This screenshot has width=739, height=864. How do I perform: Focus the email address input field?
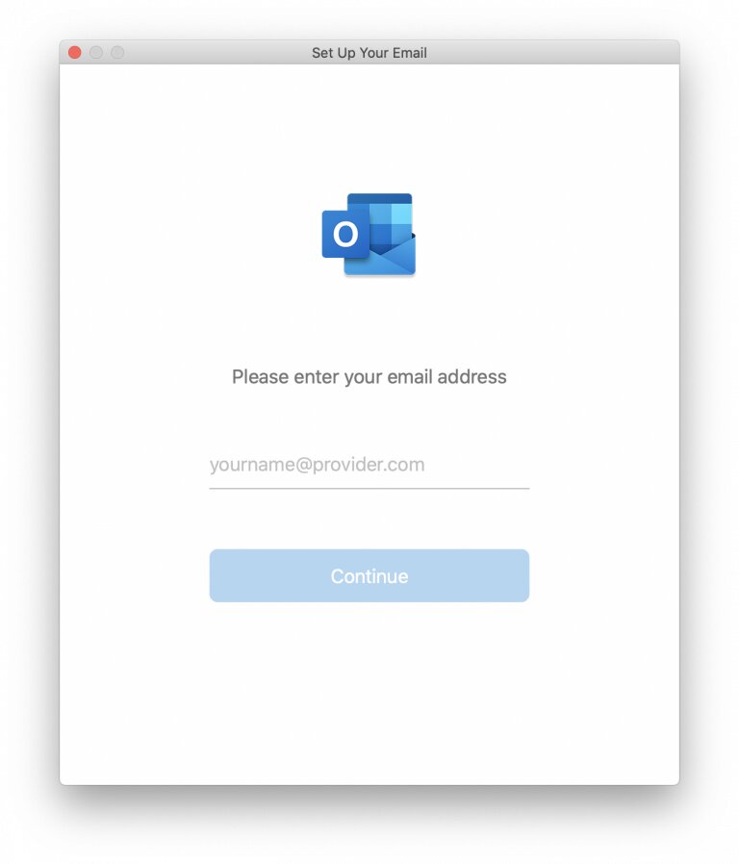pyautogui.click(x=369, y=465)
